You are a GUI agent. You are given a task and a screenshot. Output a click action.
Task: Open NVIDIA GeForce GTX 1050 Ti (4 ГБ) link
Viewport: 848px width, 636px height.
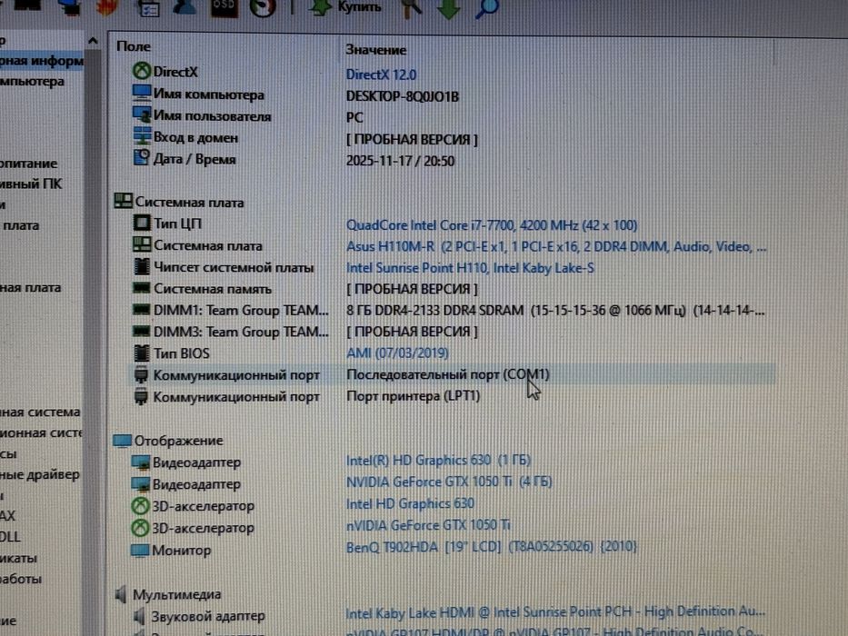click(x=449, y=482)
